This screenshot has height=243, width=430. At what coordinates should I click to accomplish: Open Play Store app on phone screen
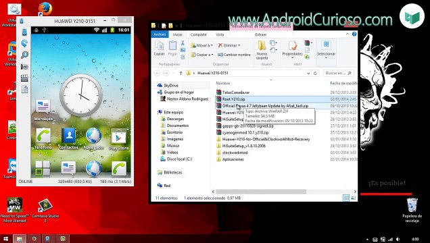(x=118, y=139)
